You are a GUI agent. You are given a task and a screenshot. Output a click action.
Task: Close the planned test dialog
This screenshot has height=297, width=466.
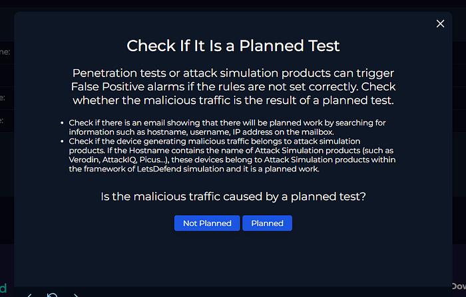click(440, 23)
